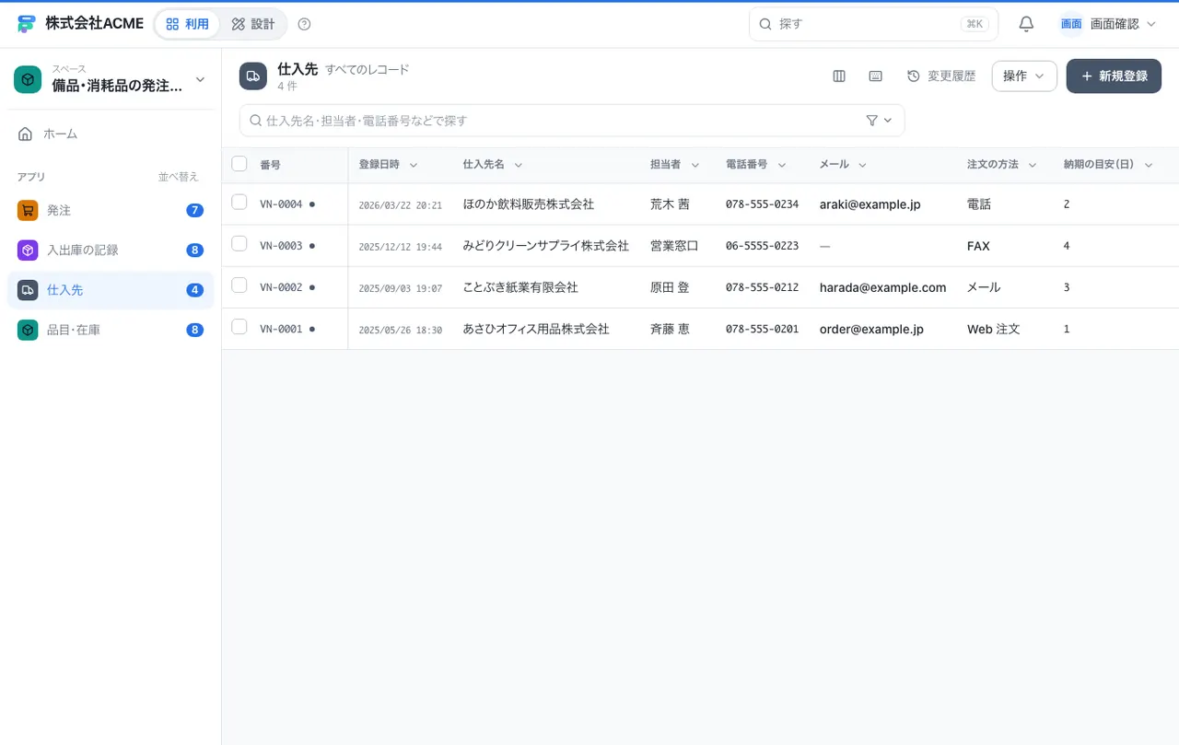Open the help question mark icon
The height and width of the screenshot is (745, 1179).
[305, 24]
